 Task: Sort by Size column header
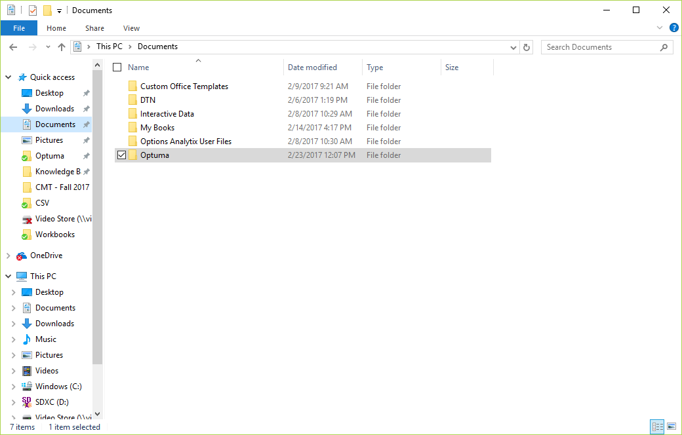pos(451,67)
